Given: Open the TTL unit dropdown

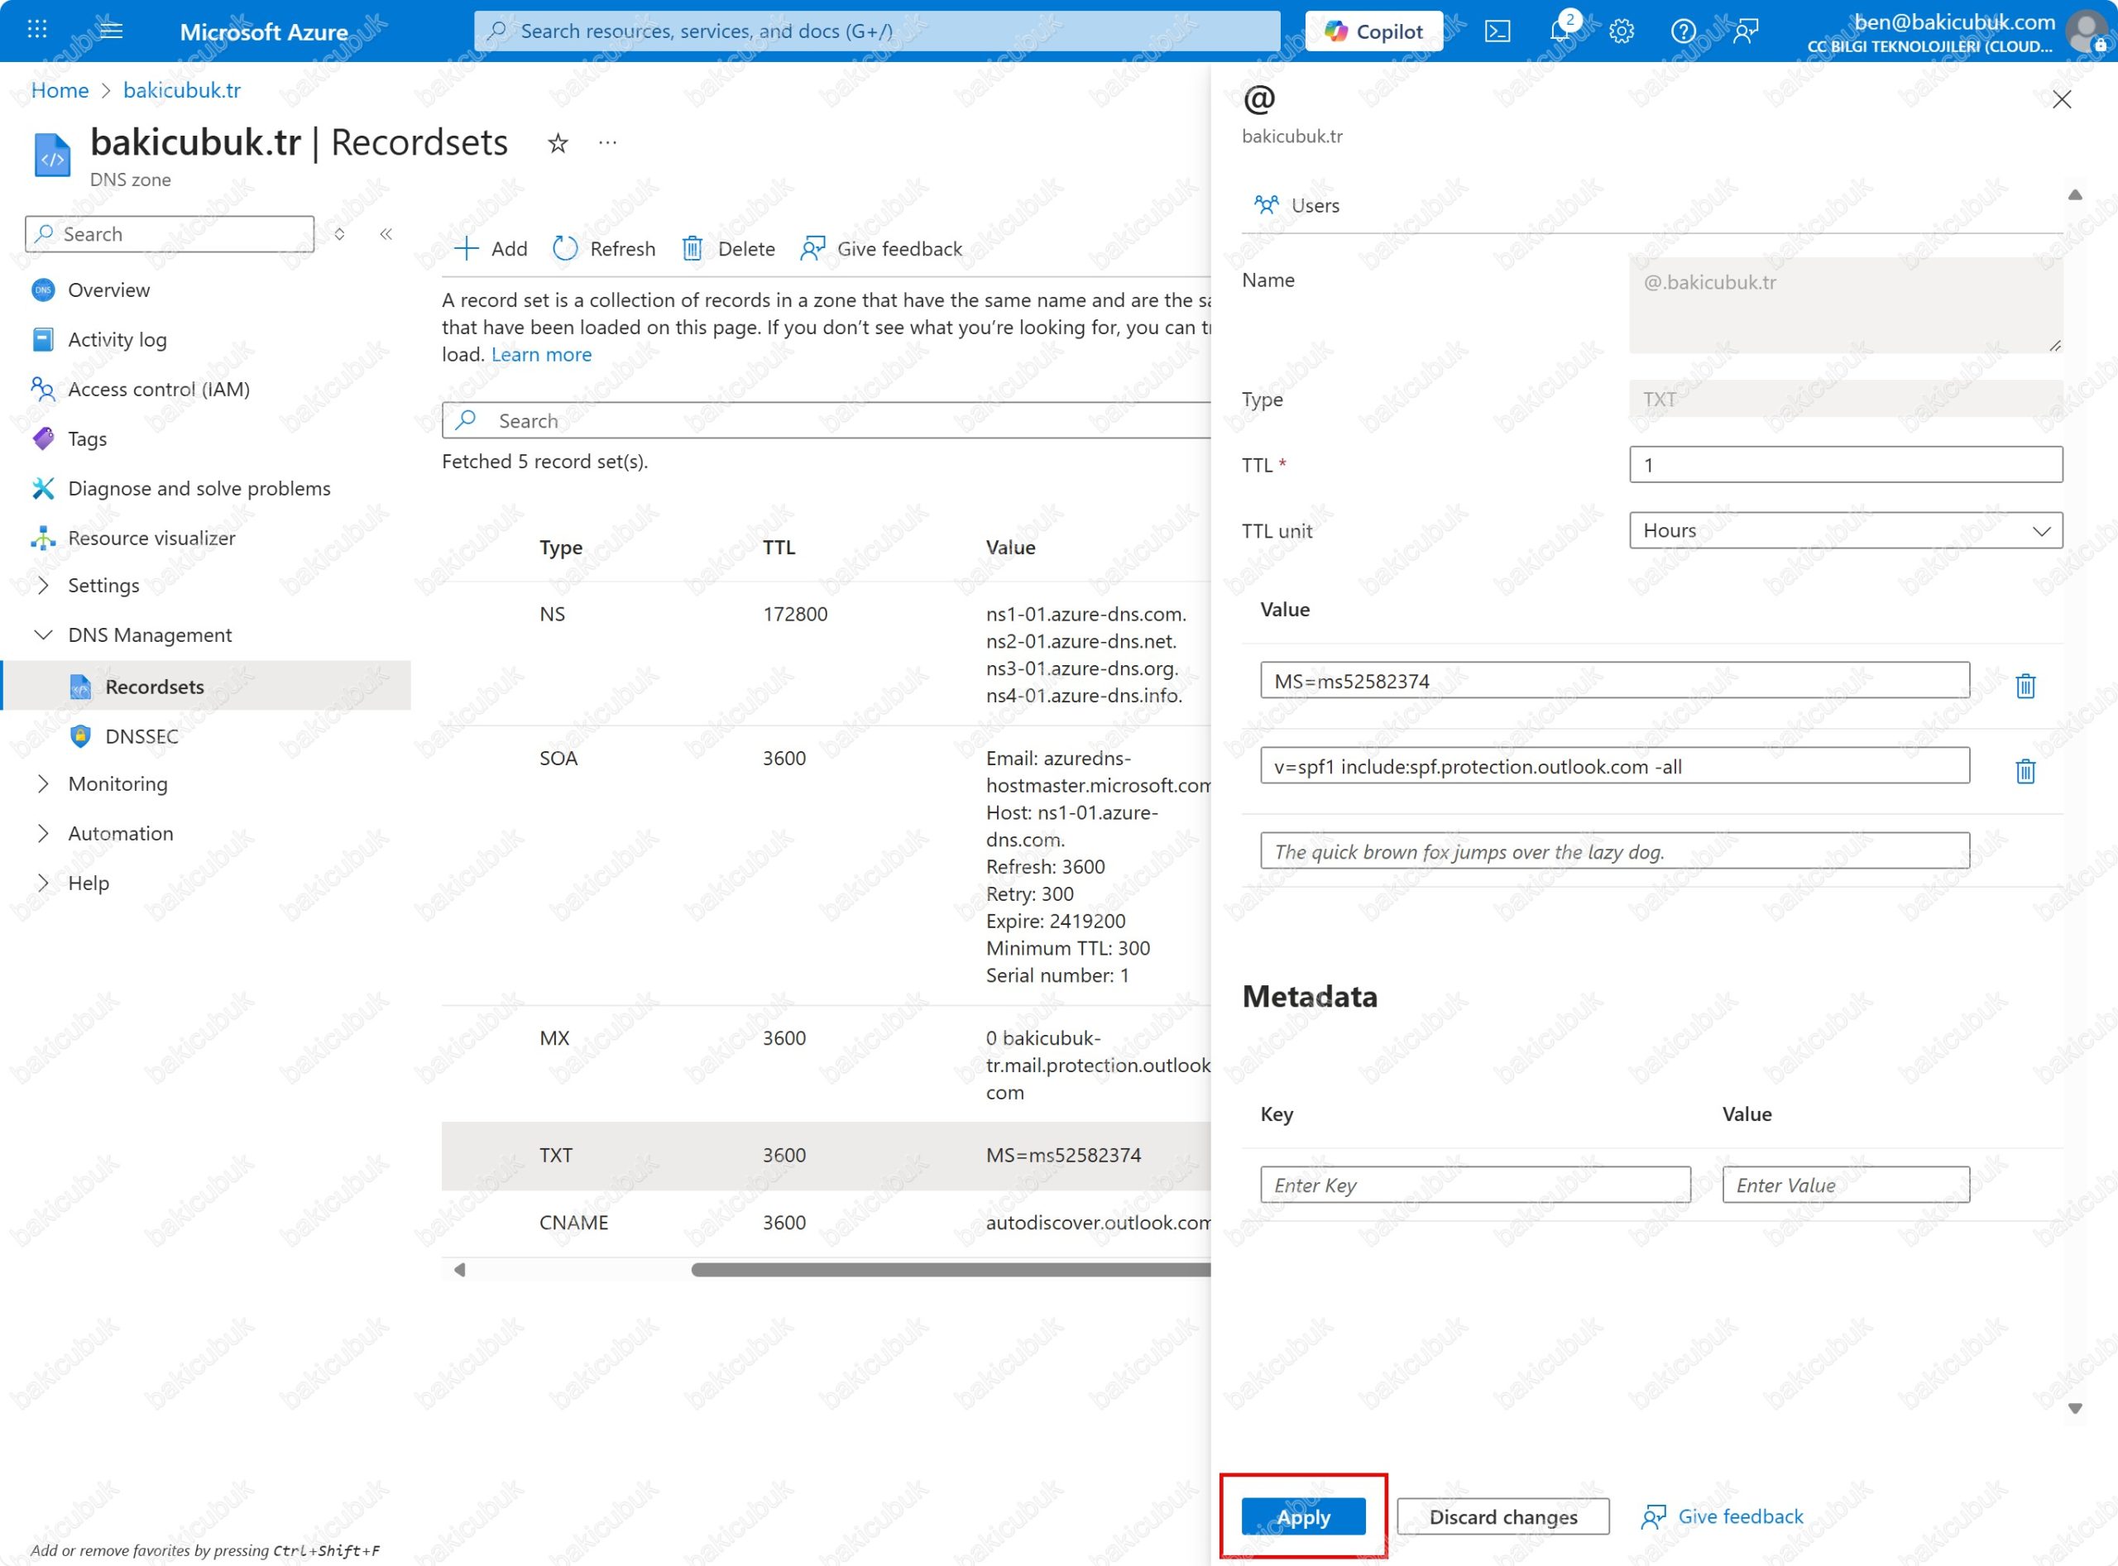Looking at the screenshot, I should pos(1845,530).
